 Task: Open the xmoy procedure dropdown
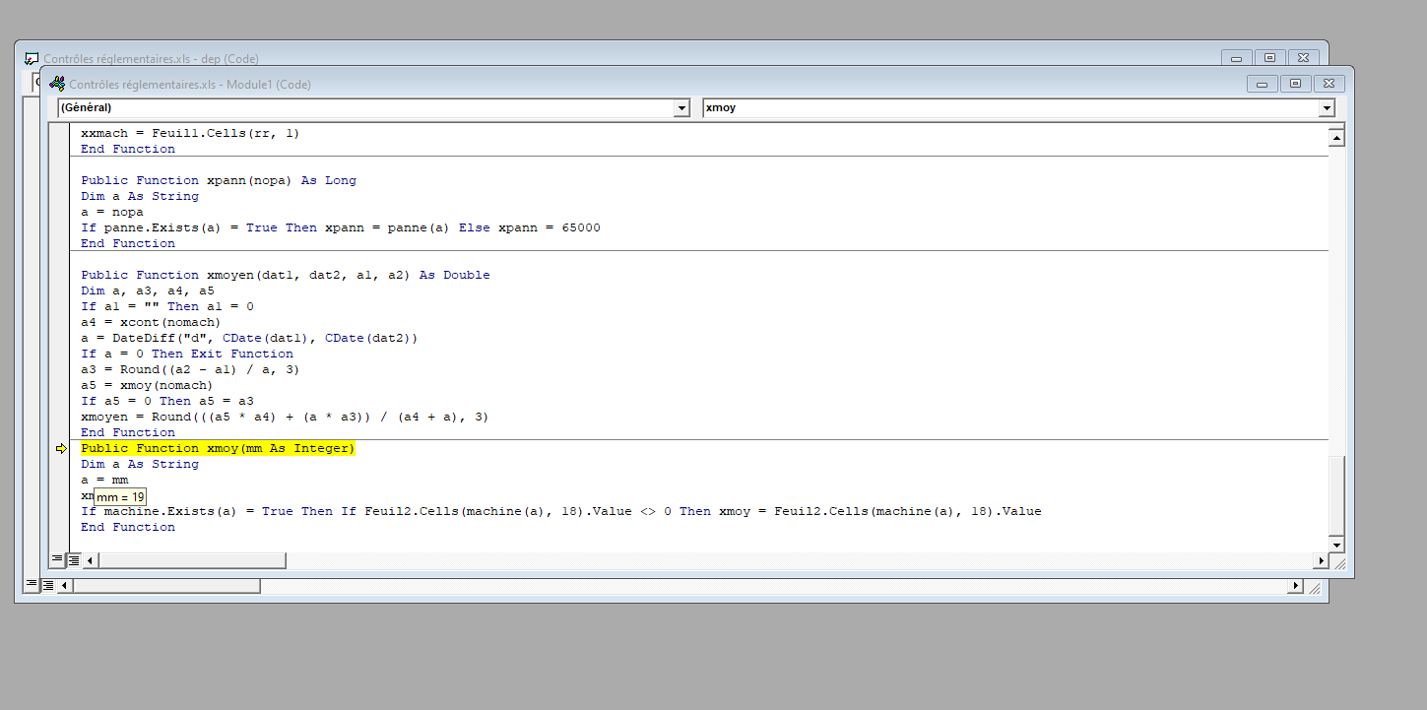coord(1327,108)
